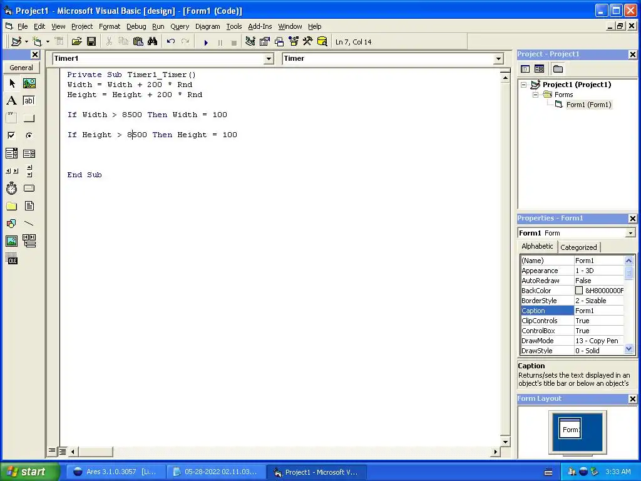
Task: Open the Add Project dropdown arrow
Action: coord(26,42)
